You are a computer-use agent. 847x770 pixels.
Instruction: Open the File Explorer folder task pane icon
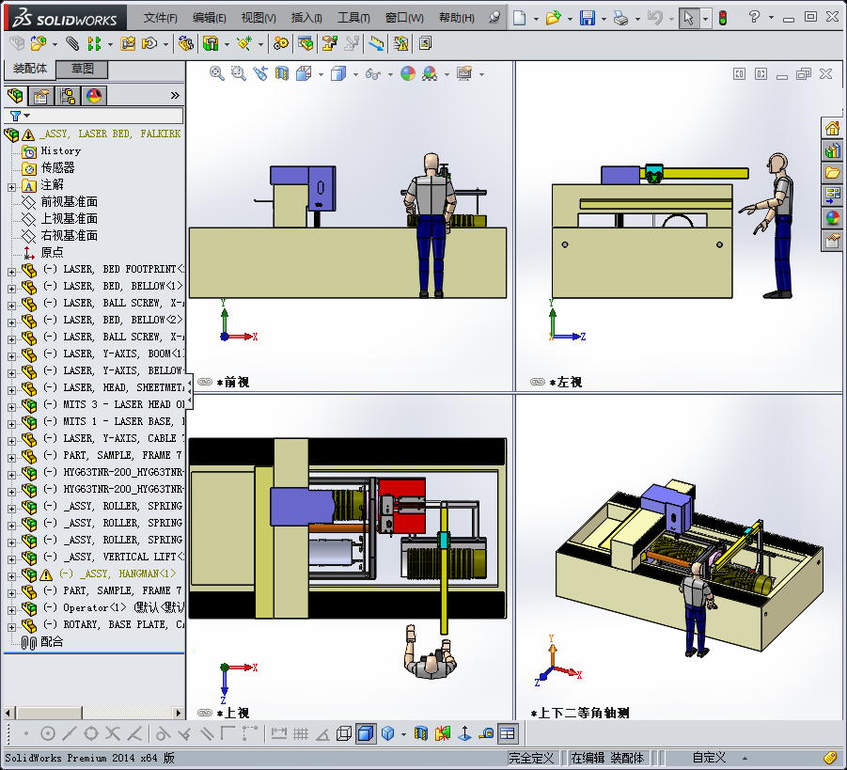coord(832,173)
